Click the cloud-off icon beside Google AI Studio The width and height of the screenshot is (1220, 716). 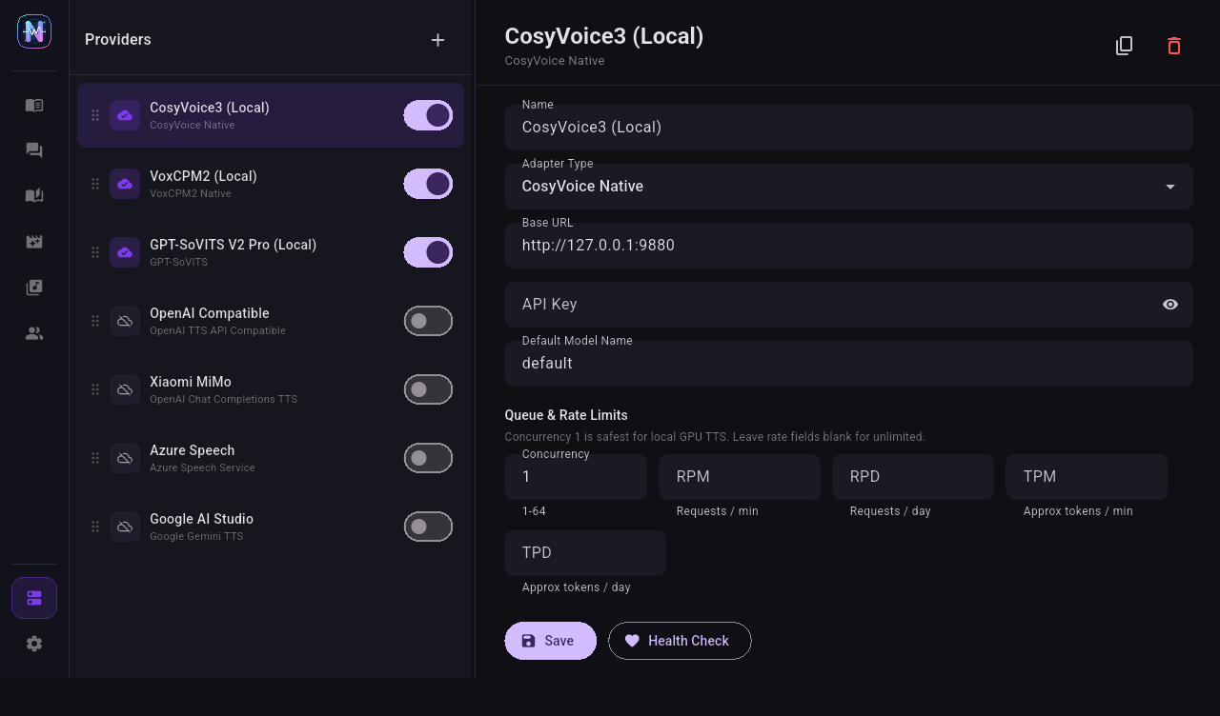click(x=125, y=527)
